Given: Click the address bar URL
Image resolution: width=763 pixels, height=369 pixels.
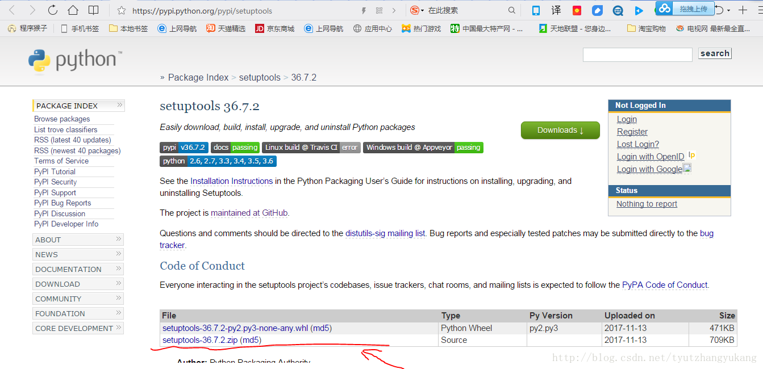Looking at the screenshot, I should [202, 10].
